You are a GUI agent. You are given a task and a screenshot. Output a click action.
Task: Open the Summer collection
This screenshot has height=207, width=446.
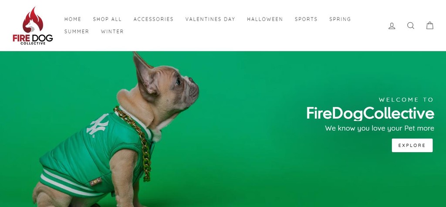pyautogui.click(x=77, y=31)
